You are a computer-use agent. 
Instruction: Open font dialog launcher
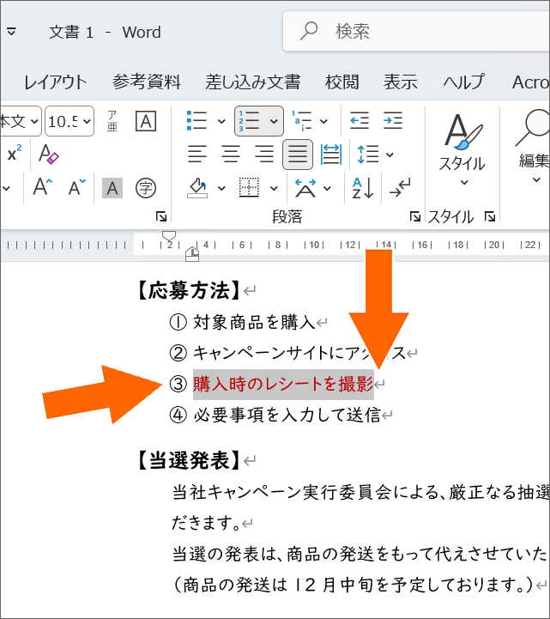point(161,216)
